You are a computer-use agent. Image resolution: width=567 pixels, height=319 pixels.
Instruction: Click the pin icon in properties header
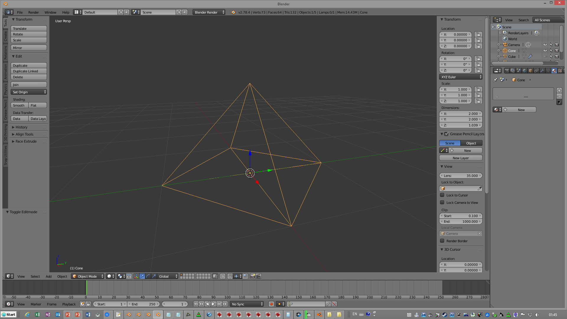click(x=496, y=80)
